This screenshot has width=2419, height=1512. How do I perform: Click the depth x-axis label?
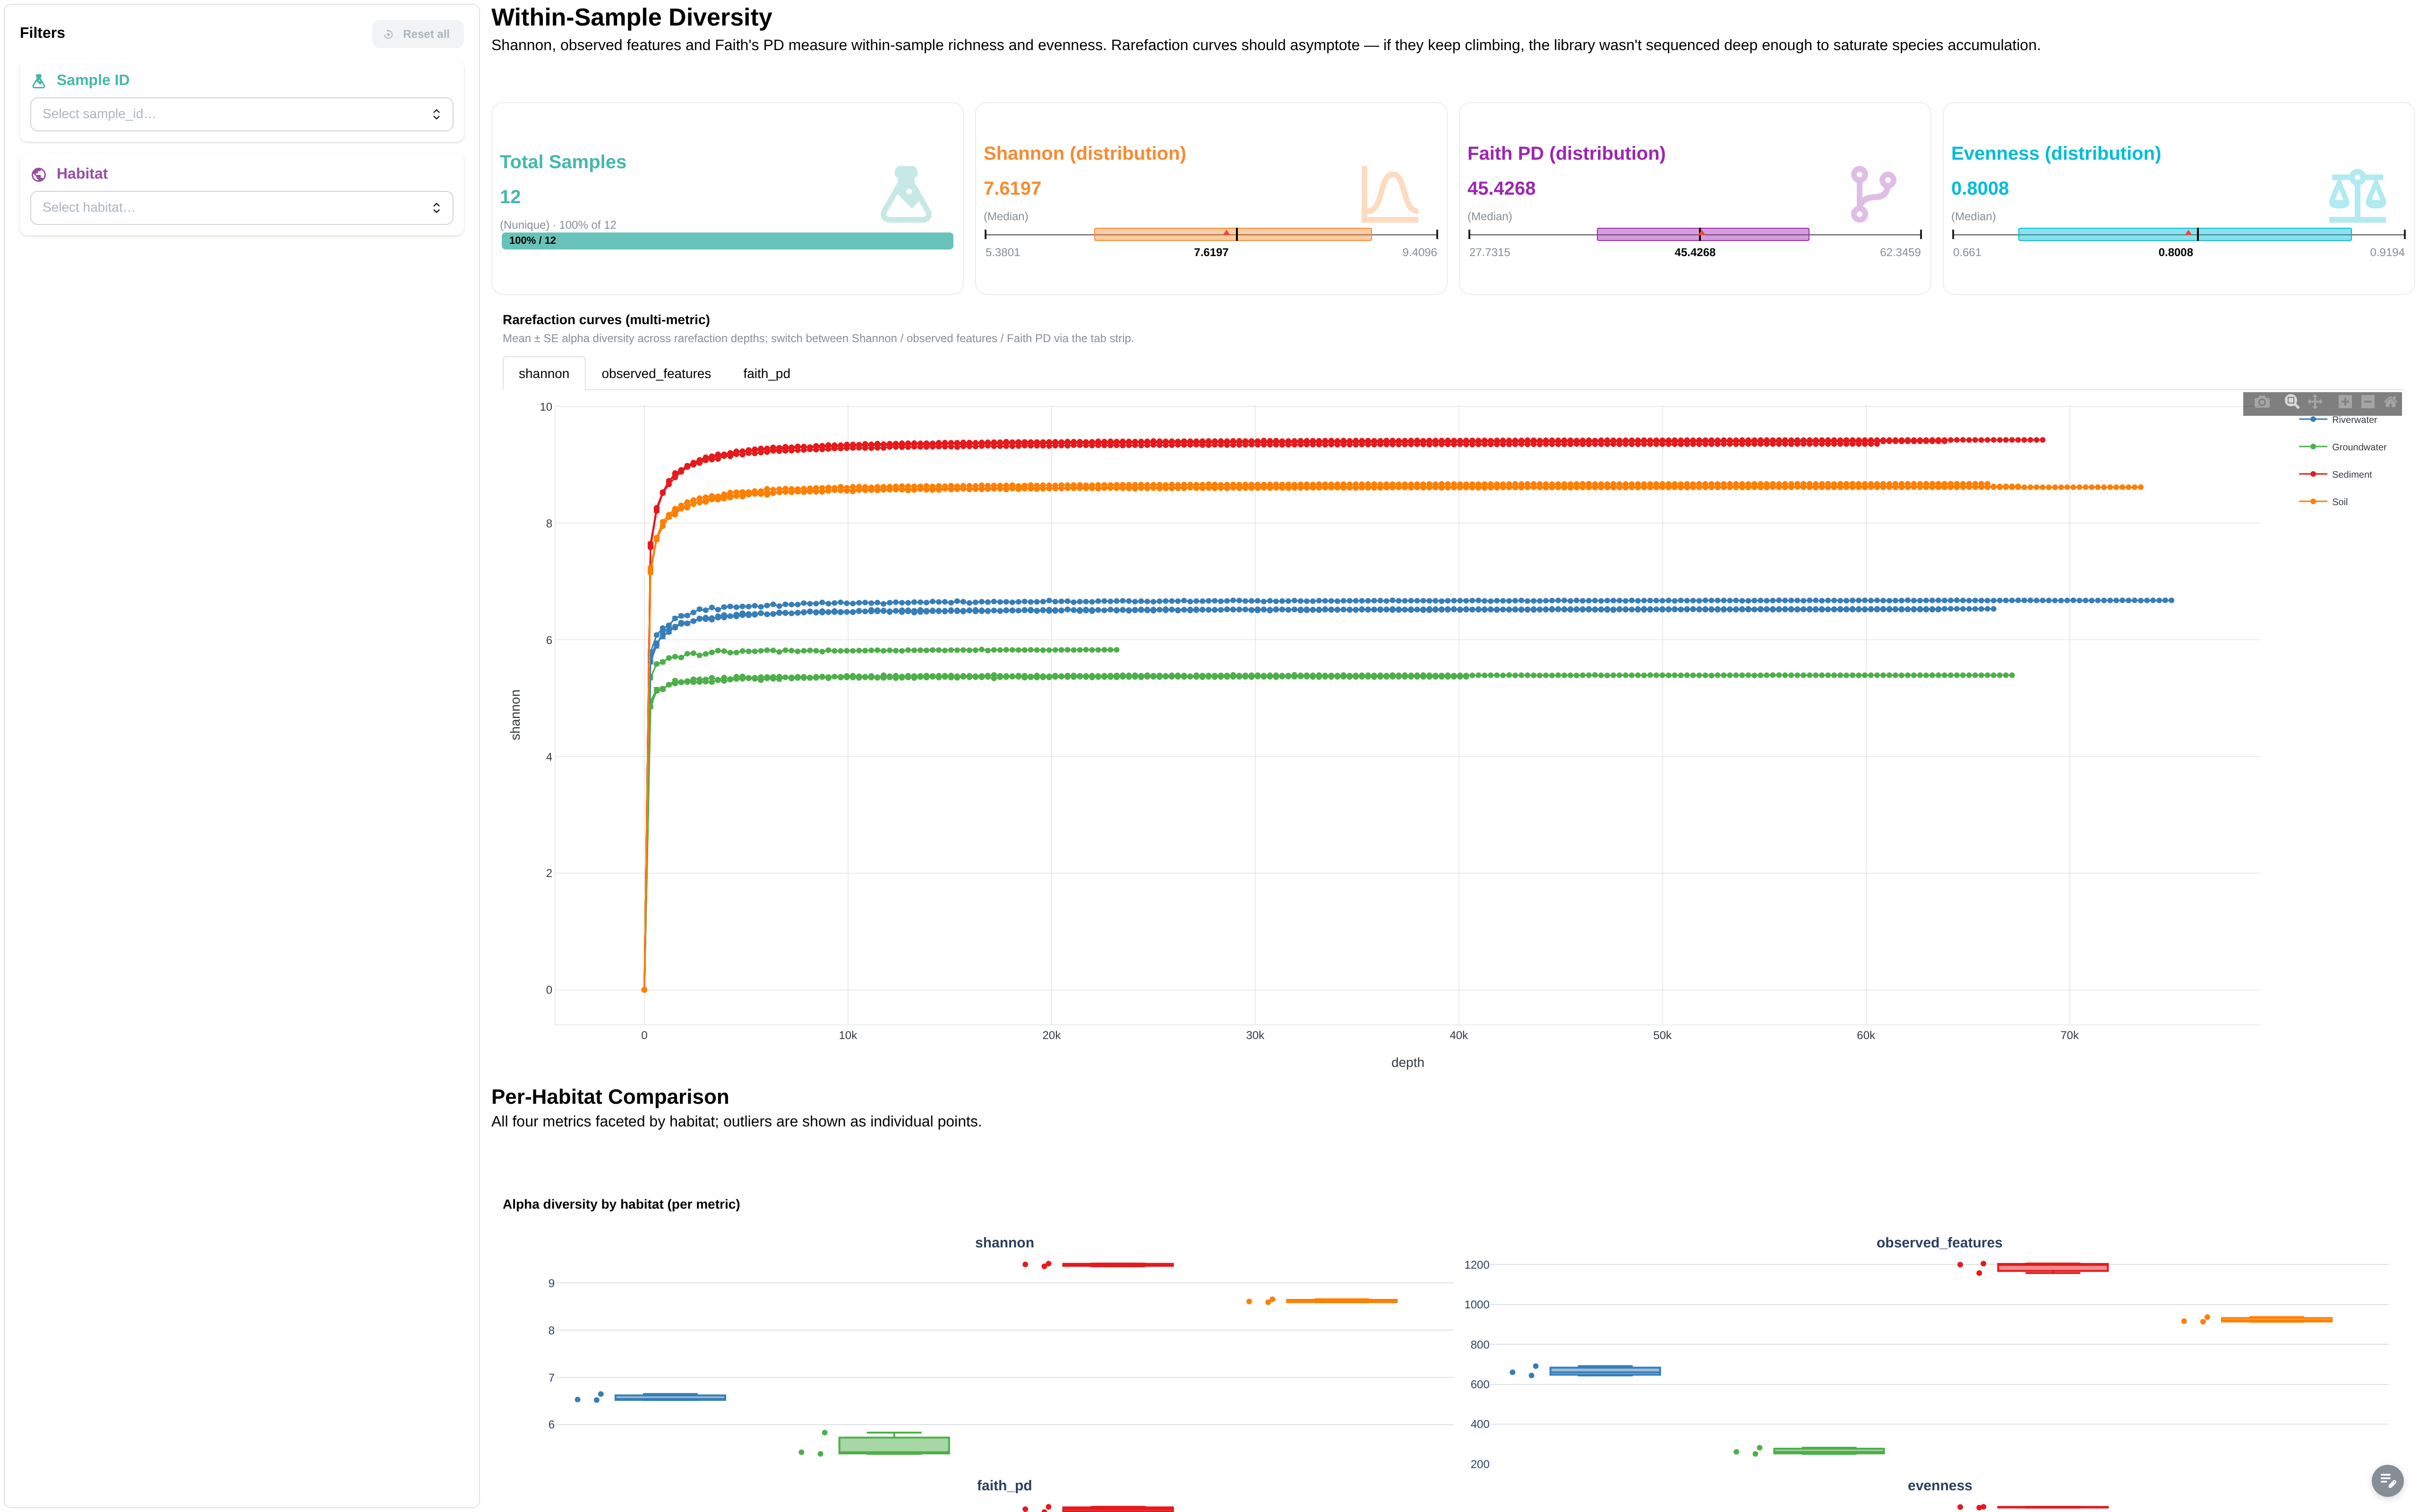point(1407,1063)
